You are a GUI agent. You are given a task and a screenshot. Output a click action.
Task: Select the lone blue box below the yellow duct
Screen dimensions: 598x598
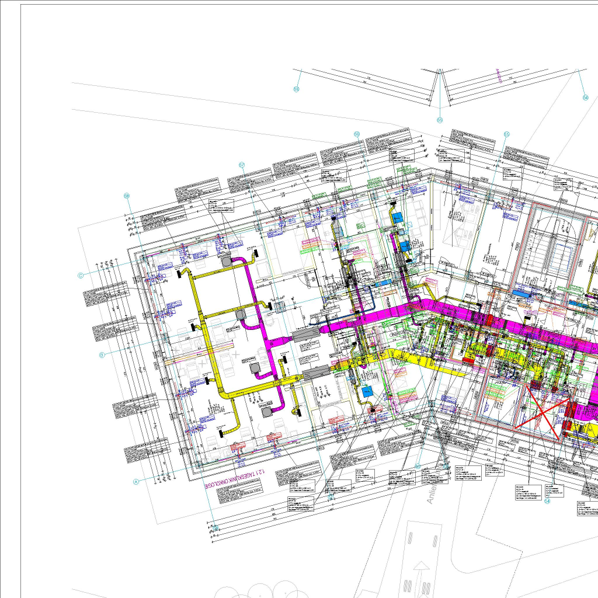coord(367,392)
